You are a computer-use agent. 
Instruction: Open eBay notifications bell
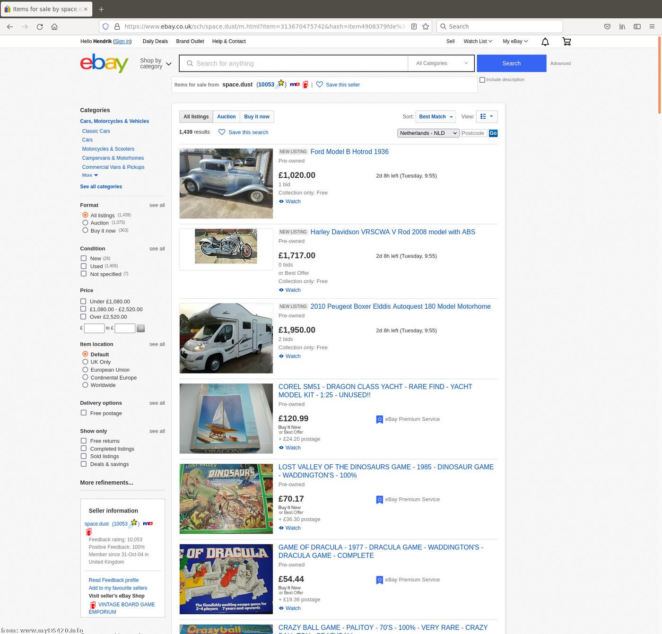click(x=545, y=42)
